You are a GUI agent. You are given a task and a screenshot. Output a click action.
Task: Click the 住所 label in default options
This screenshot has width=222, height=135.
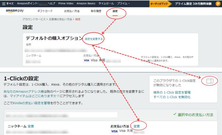coord(28,45)
